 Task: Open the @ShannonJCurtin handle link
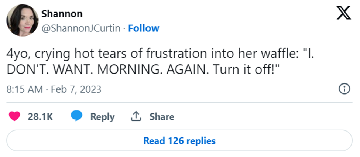point(81,28)
